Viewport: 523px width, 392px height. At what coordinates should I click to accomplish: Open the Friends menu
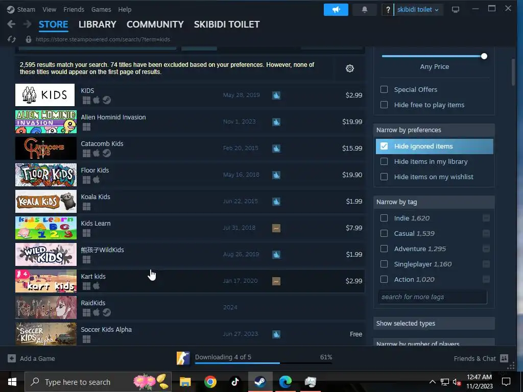[74, 10]
